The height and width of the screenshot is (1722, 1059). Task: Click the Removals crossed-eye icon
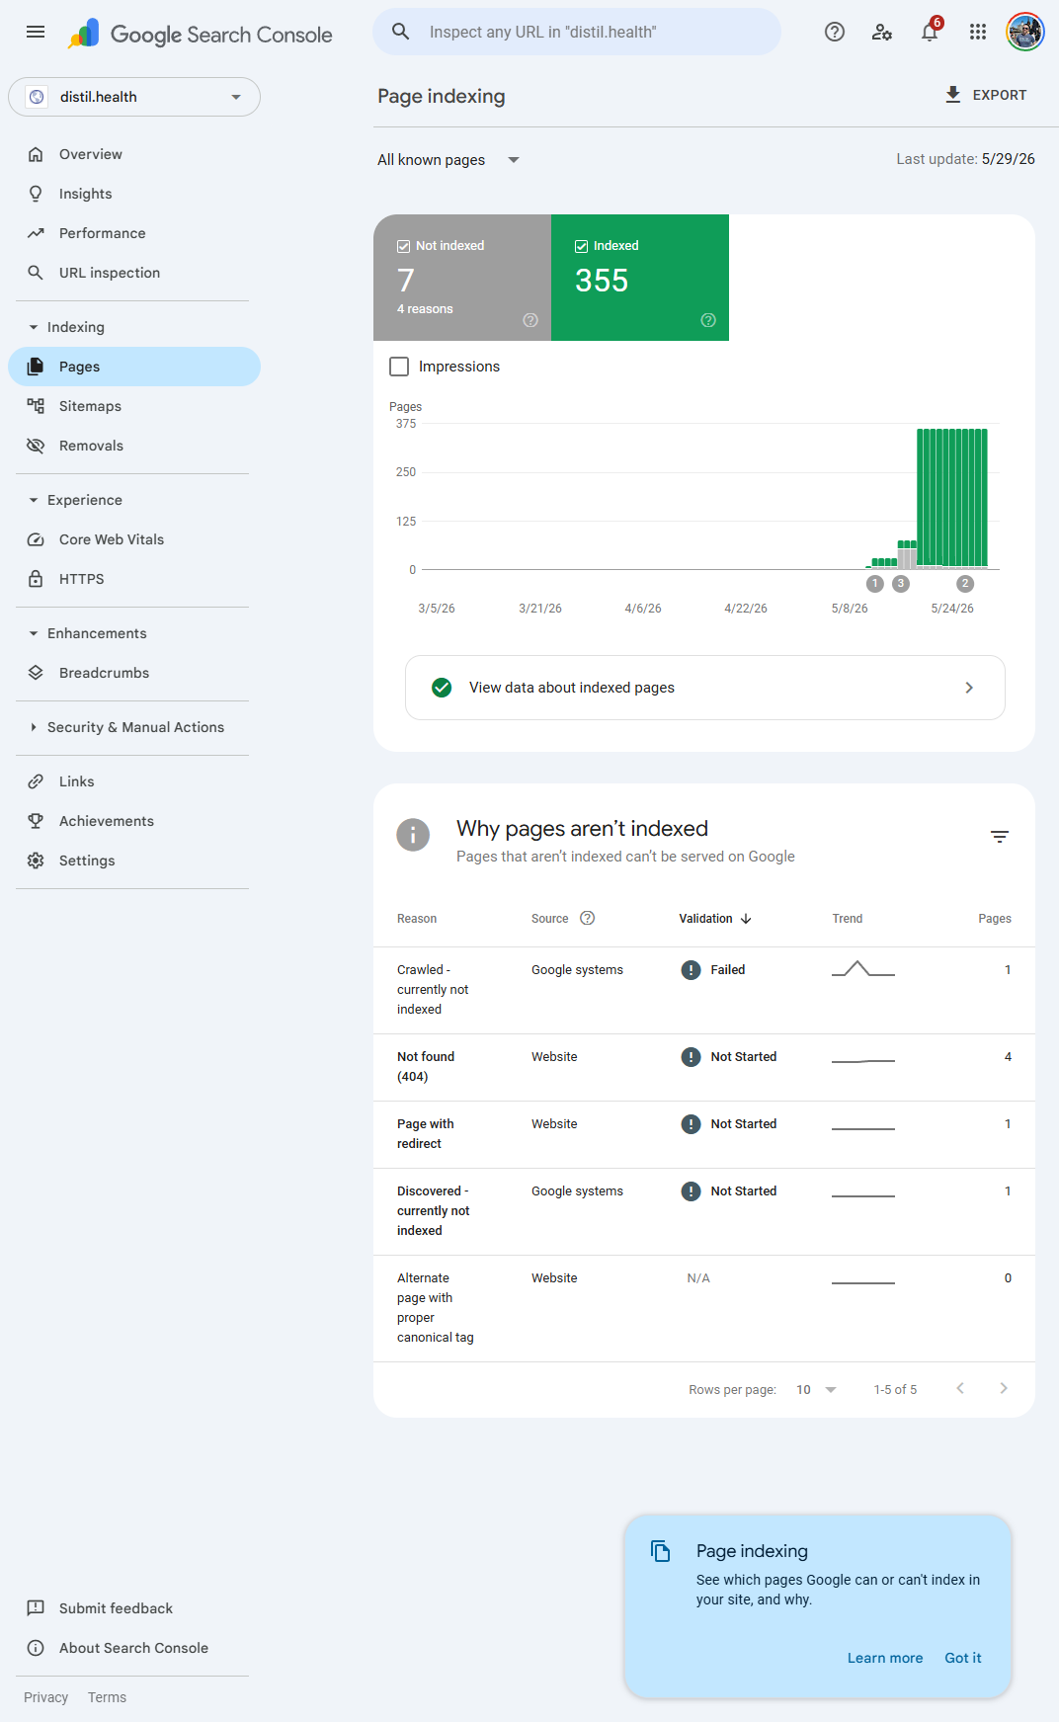[x=36, y=446]
